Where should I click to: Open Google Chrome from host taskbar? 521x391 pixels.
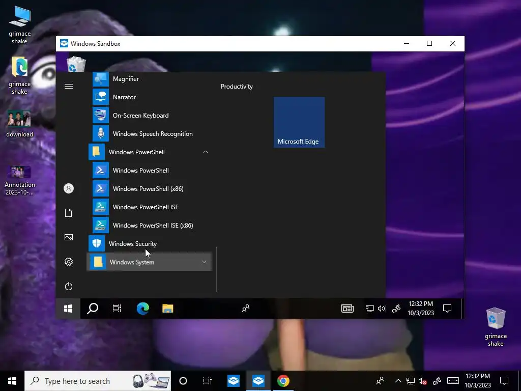pyautogui.click(x=283, y=381)
